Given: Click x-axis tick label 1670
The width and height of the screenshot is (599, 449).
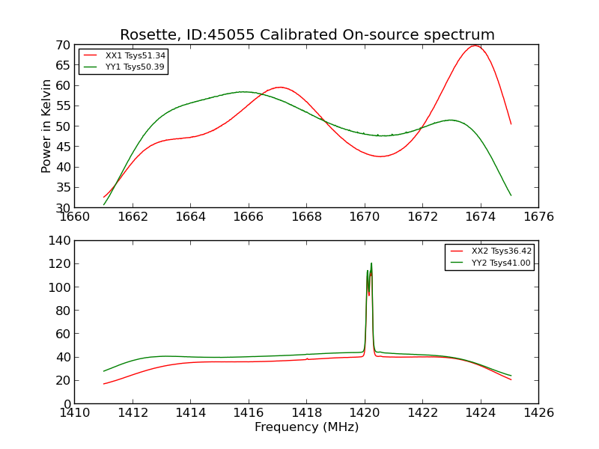Looking at the screenshot, I should (365, 217).
